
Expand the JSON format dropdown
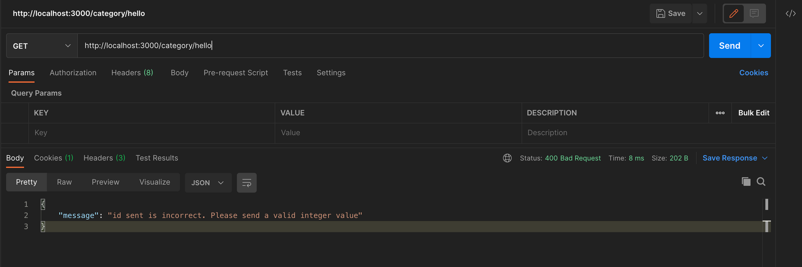click(208, 183)
